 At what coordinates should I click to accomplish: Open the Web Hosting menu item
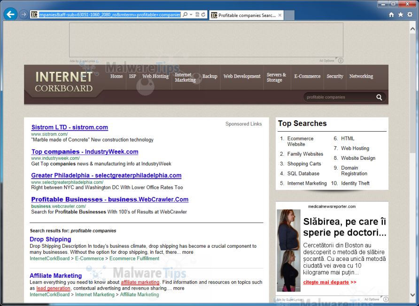(155, 76)
